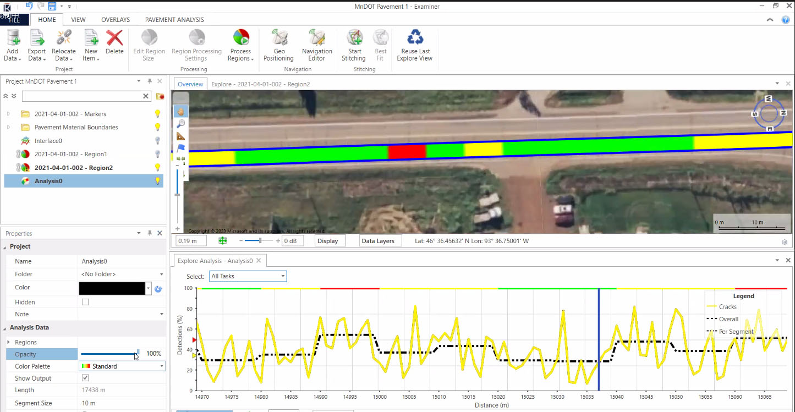Click the compass orientation widget

click(769, 113)
